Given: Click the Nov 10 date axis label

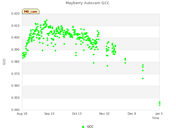Looking at the screenshot, I should pyautogui.click(x=104, y=114).
